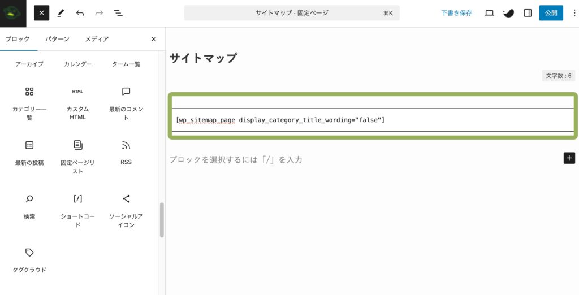Click the 公開 publish button
This screenshot has width=579, height=295.
pyautogui.click(x=551, y=14)
